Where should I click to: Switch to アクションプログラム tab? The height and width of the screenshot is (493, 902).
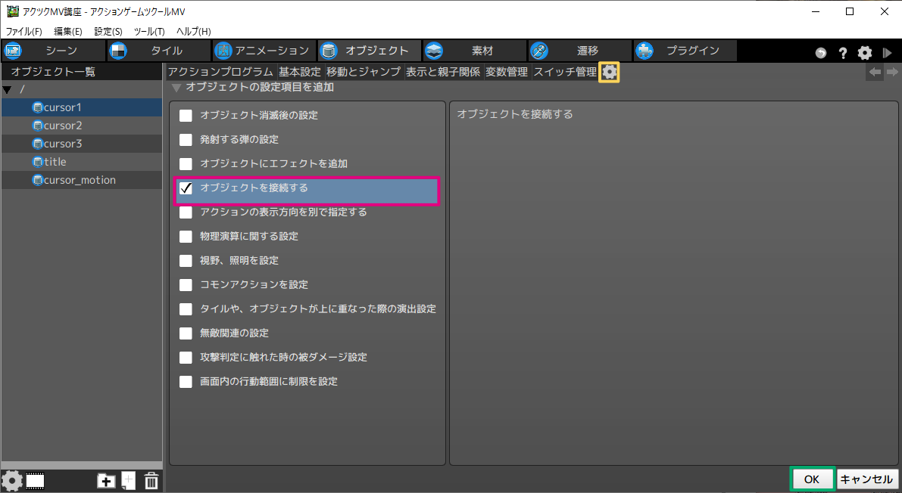click(x=220, y=72)
